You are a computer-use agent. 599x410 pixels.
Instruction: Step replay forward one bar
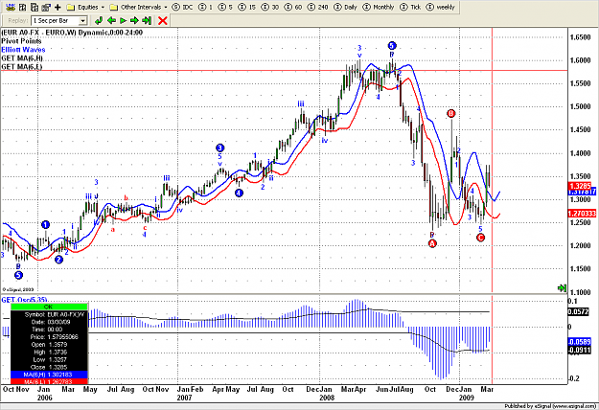[134, 20]
